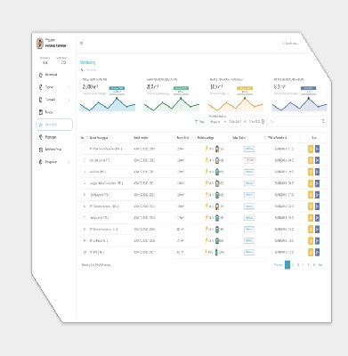Follow the Monitoring breadcrumb link
348x356 pixels.
point(92,70)
